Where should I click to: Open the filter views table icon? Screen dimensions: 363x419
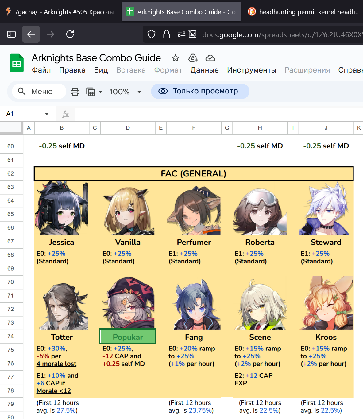(x=91, y=92)
